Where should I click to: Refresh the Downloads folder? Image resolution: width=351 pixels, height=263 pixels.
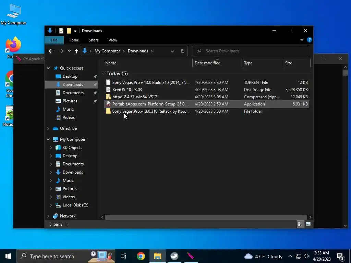182,51
